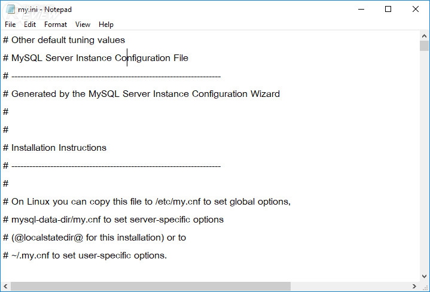
Task: Open the Help menu
Action: coord(106,25)
